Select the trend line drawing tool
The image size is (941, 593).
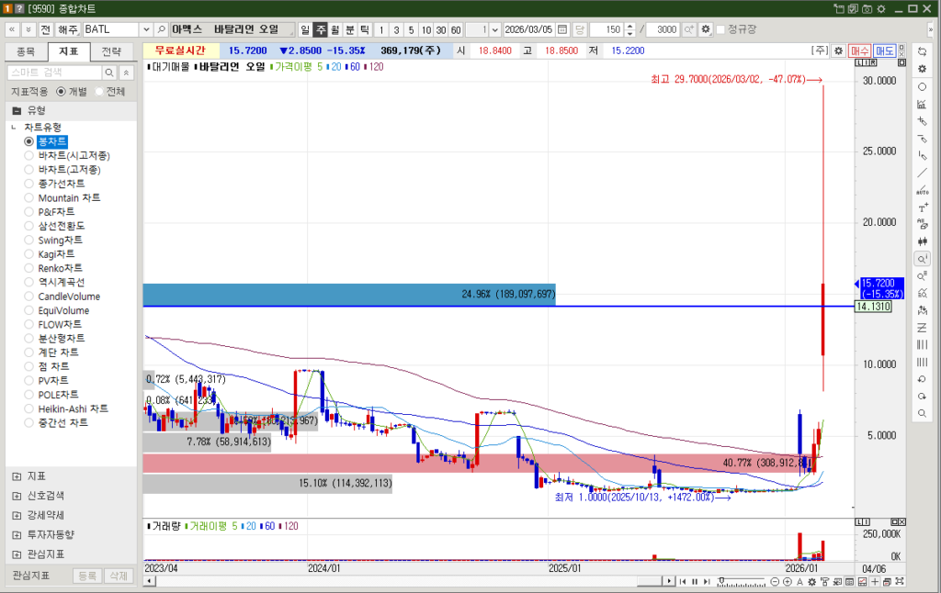coord(922,173)
